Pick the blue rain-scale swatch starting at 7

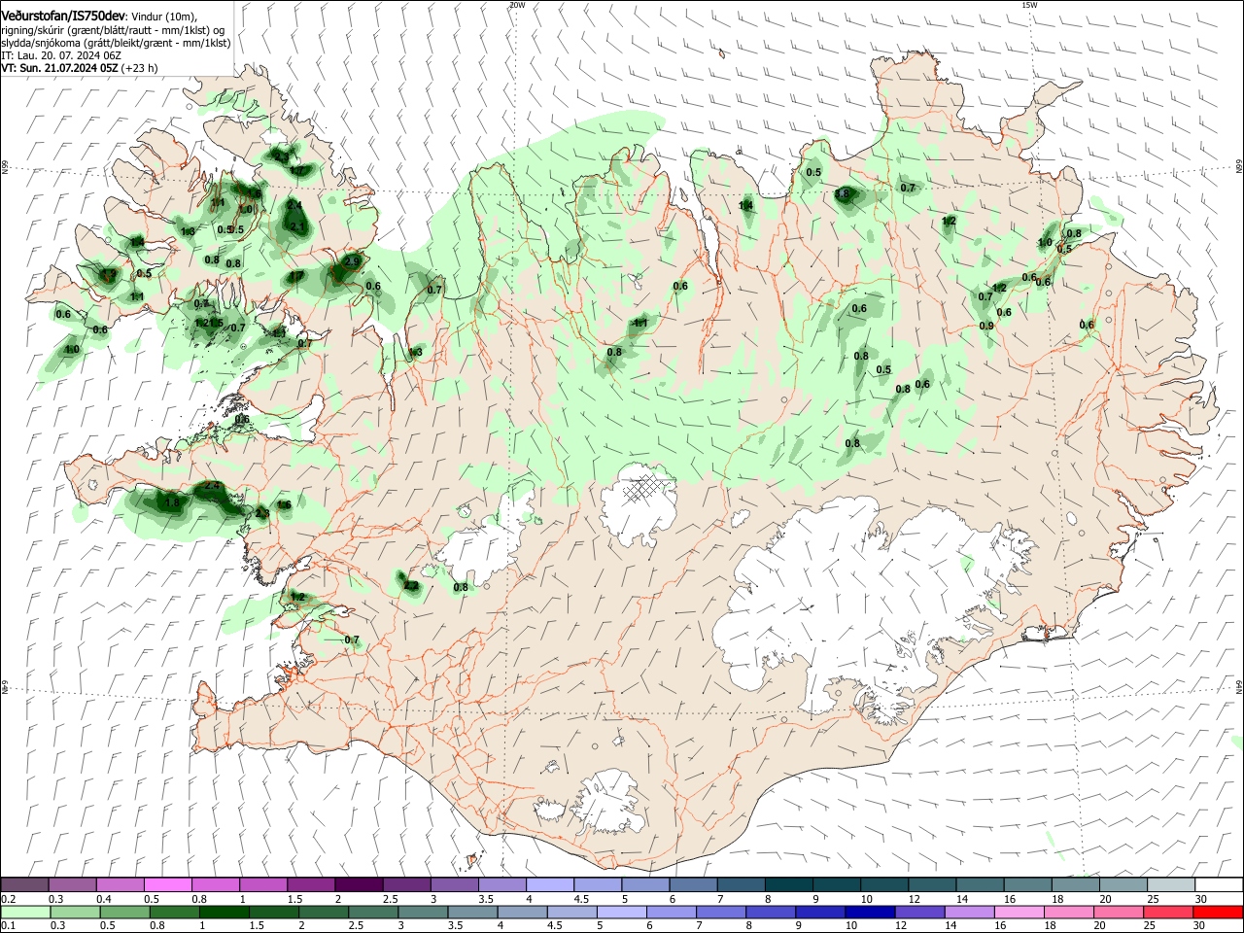click(x=720, y=912)
